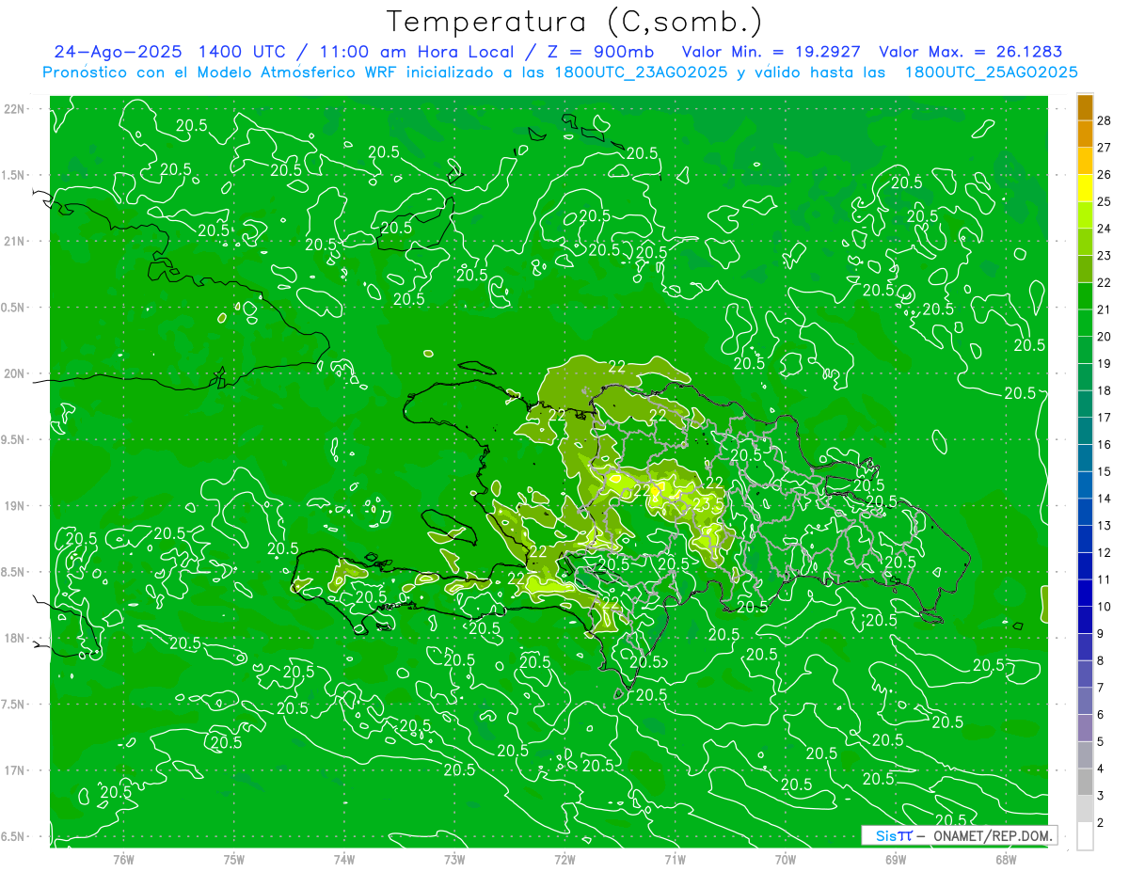Click the "23.5" contour label on map
Image resolution: width=1129 pixels, height=872 pixels.
click(x=707, y=503)
